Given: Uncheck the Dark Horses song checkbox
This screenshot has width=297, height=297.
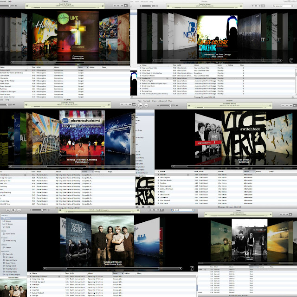Looking at the screenshot, I should click(158, 194).
